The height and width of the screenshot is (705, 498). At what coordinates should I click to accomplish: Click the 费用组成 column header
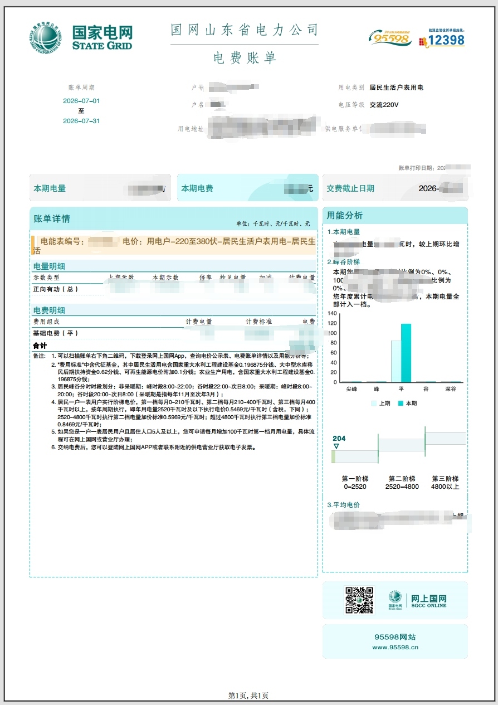(x=46, y=322)
